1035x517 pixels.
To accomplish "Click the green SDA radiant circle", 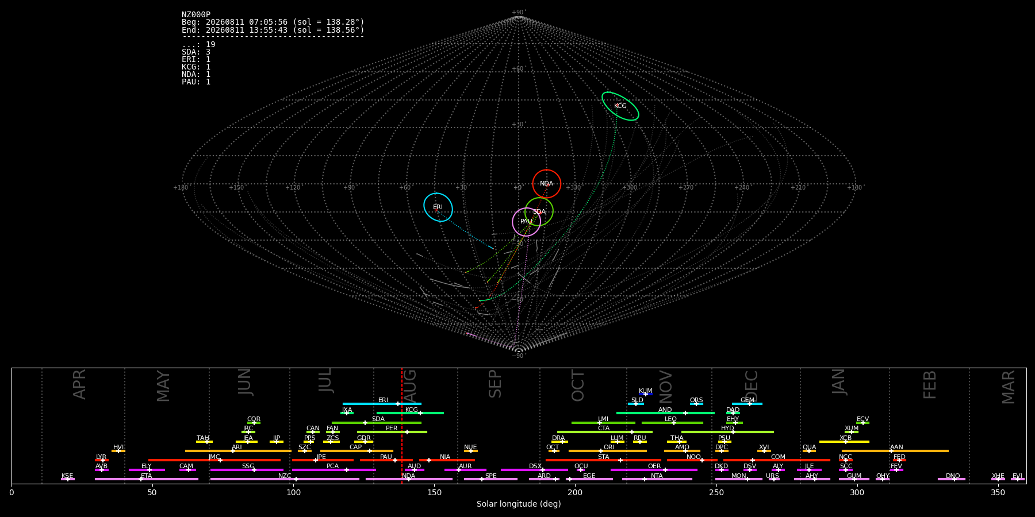I will click(x=539, y=212).
